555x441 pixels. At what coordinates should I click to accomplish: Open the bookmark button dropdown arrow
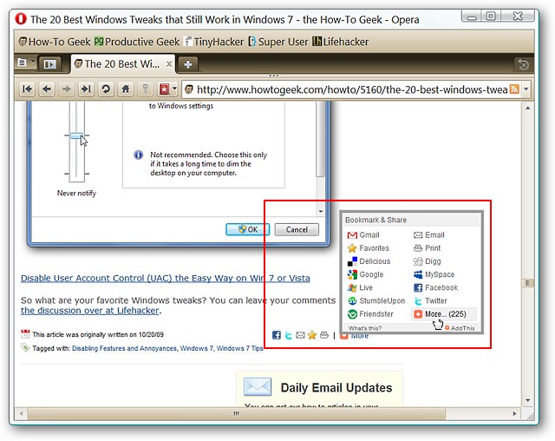pyautogui.click(x=174, y=89)
